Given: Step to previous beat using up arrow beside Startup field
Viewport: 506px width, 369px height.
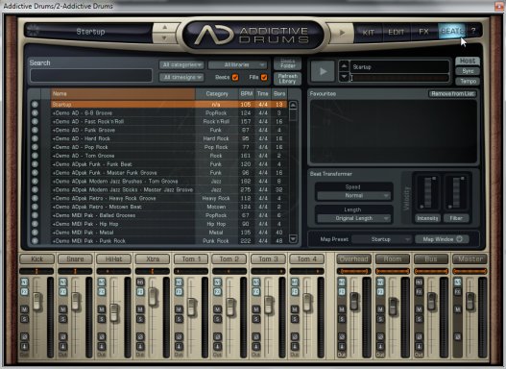Looking at the screenshot, I should (344, 66).
